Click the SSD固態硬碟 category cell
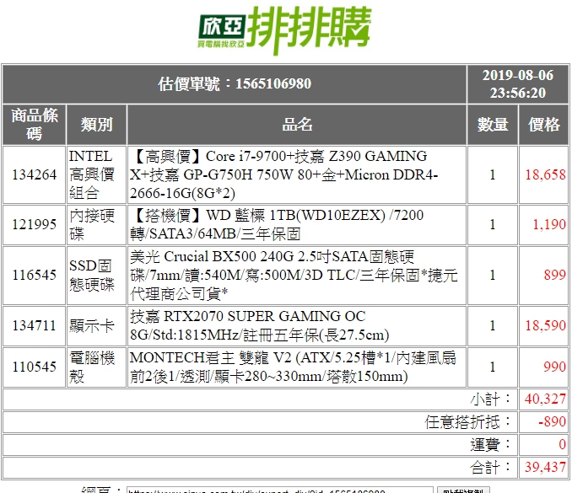Viewport: 572px width, 493px height. (96, 275)
